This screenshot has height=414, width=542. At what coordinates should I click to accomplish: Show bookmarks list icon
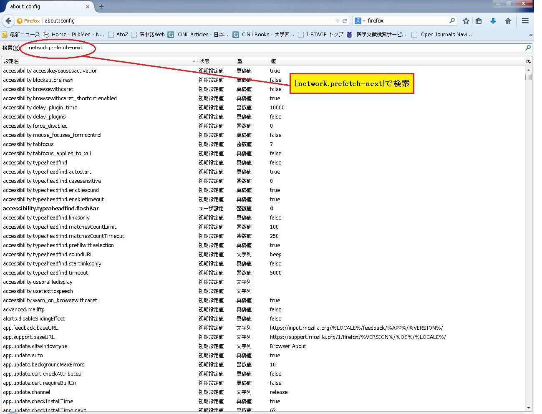click(479, 21)
